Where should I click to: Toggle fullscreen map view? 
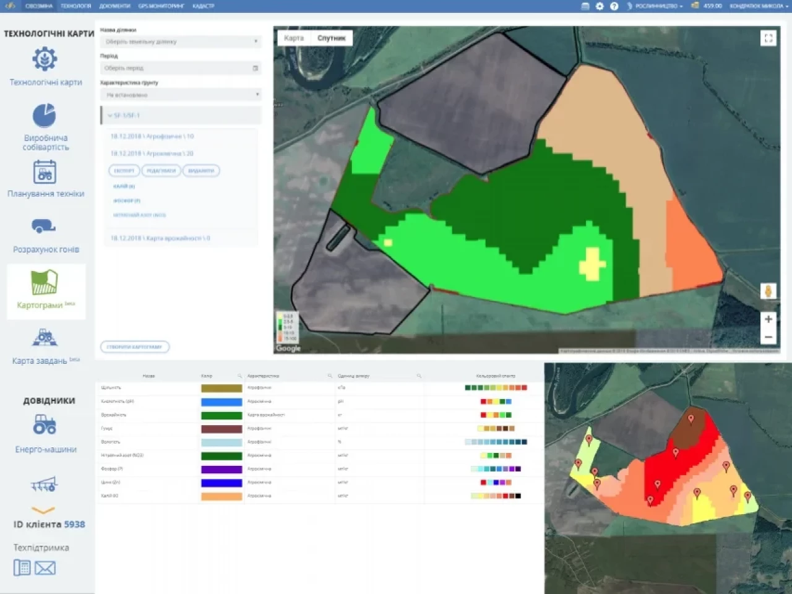point(768,38)
